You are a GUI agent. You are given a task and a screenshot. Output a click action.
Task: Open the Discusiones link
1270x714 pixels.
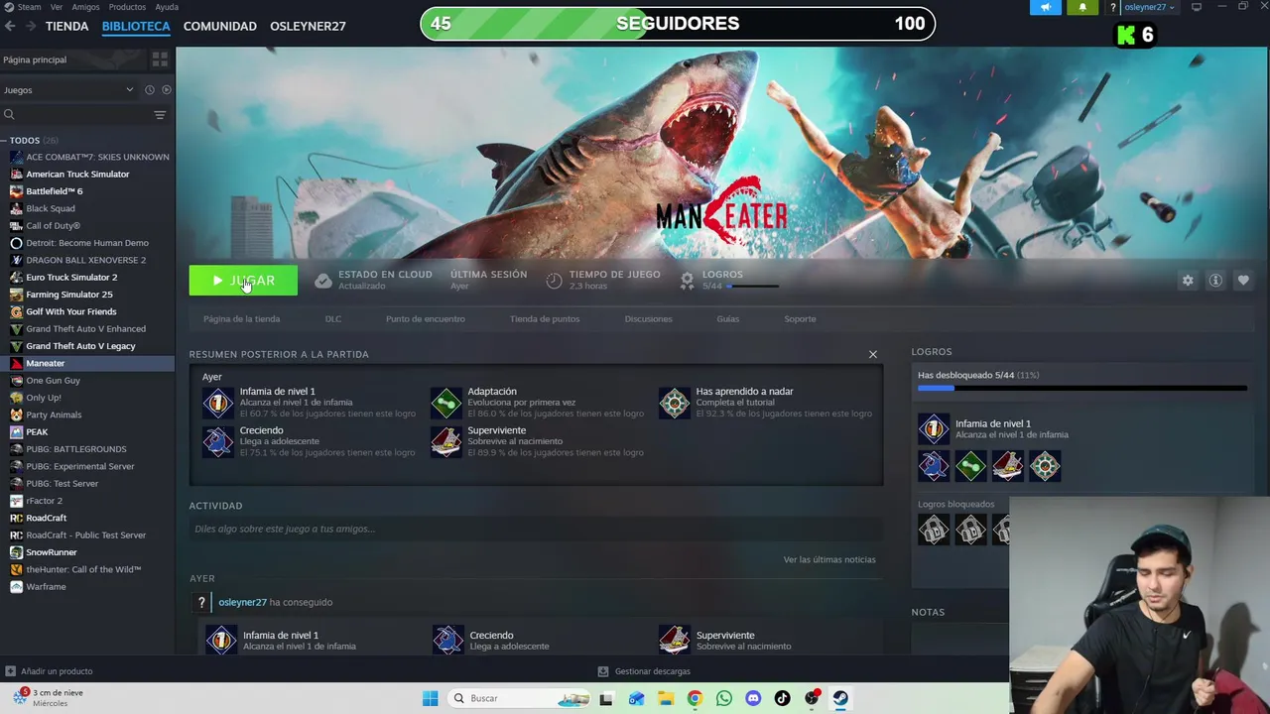[648, 319]
